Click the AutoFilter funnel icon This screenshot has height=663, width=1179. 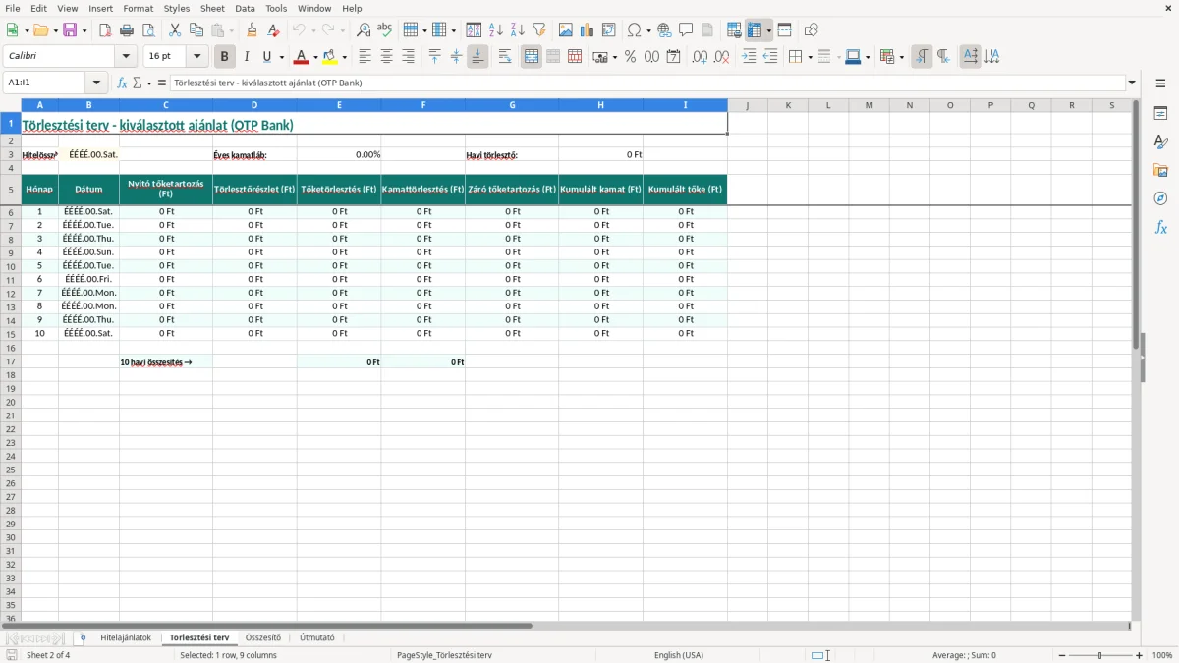(x=539, y=30)
